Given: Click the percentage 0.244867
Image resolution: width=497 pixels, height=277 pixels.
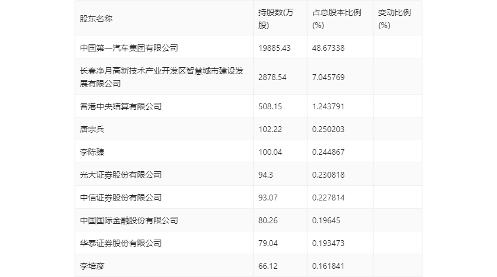Looking at the screenshot, I should pos(329,152).
